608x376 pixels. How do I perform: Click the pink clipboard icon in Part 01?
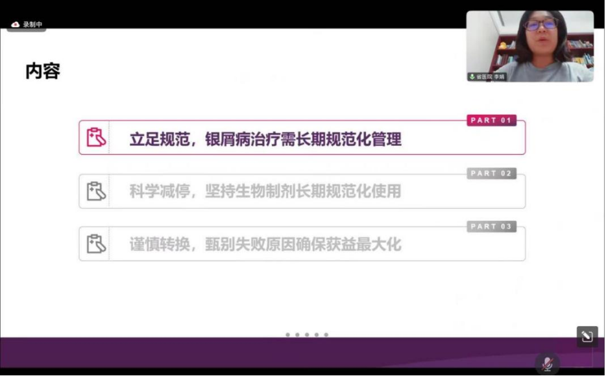[x=96, y=137]
